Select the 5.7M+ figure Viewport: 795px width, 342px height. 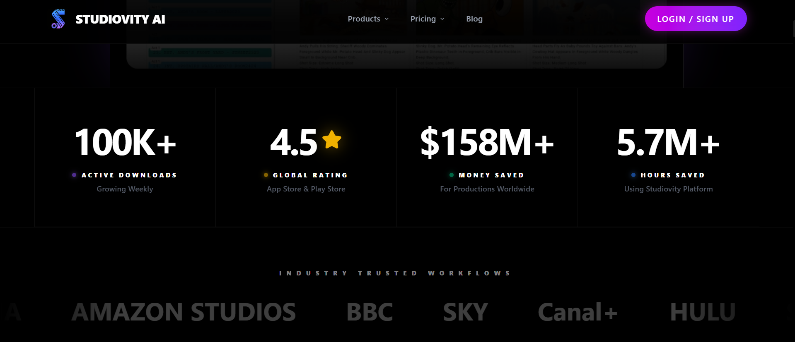(668, 142)
